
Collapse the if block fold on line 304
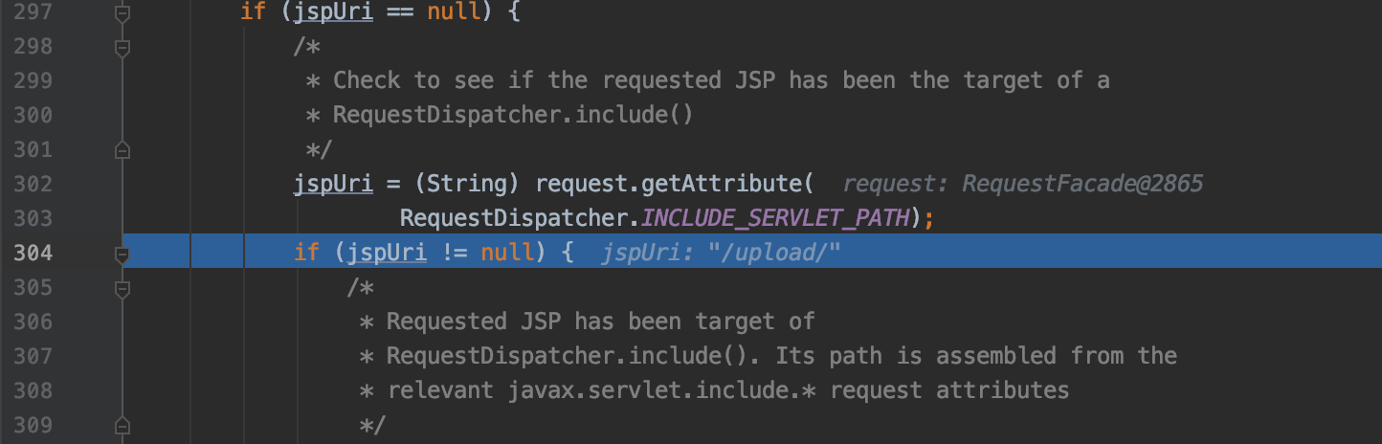point(122,254)
